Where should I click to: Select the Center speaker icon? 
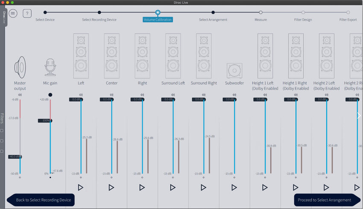(x=111, y=56)
